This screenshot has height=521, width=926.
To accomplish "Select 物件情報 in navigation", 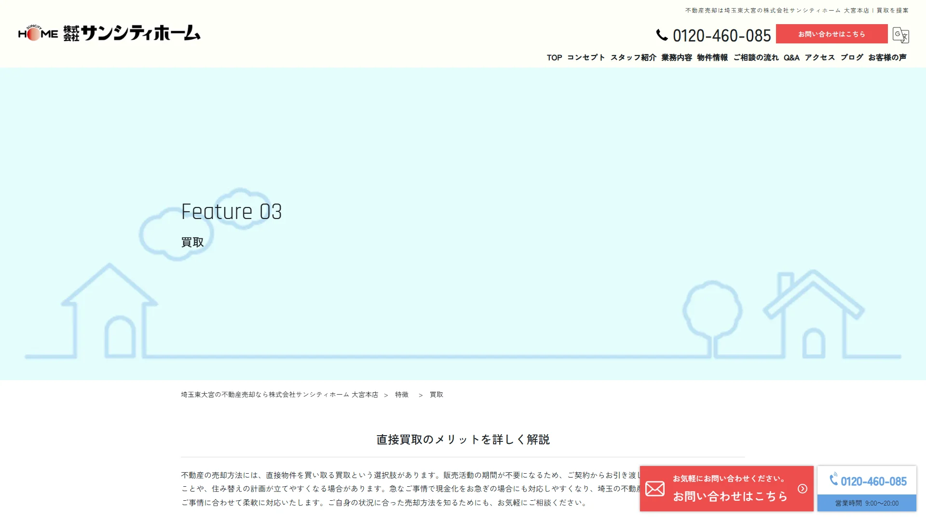I will 712,57.
